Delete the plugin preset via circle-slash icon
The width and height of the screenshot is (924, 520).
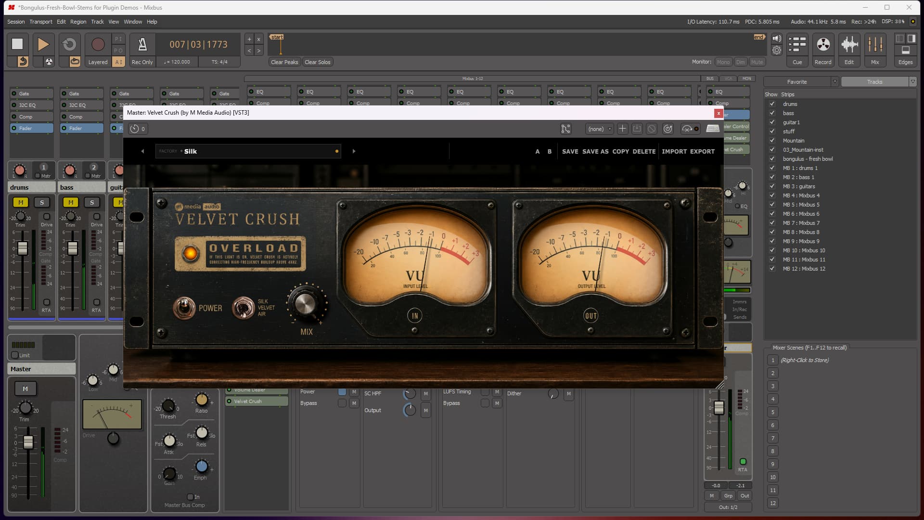(652, 129)
